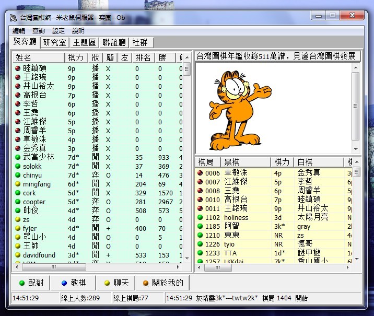Click the red icon of game 0007
The height and width of the screenshot is (316, 374).
pyautogui.click(x=200, y=182)
